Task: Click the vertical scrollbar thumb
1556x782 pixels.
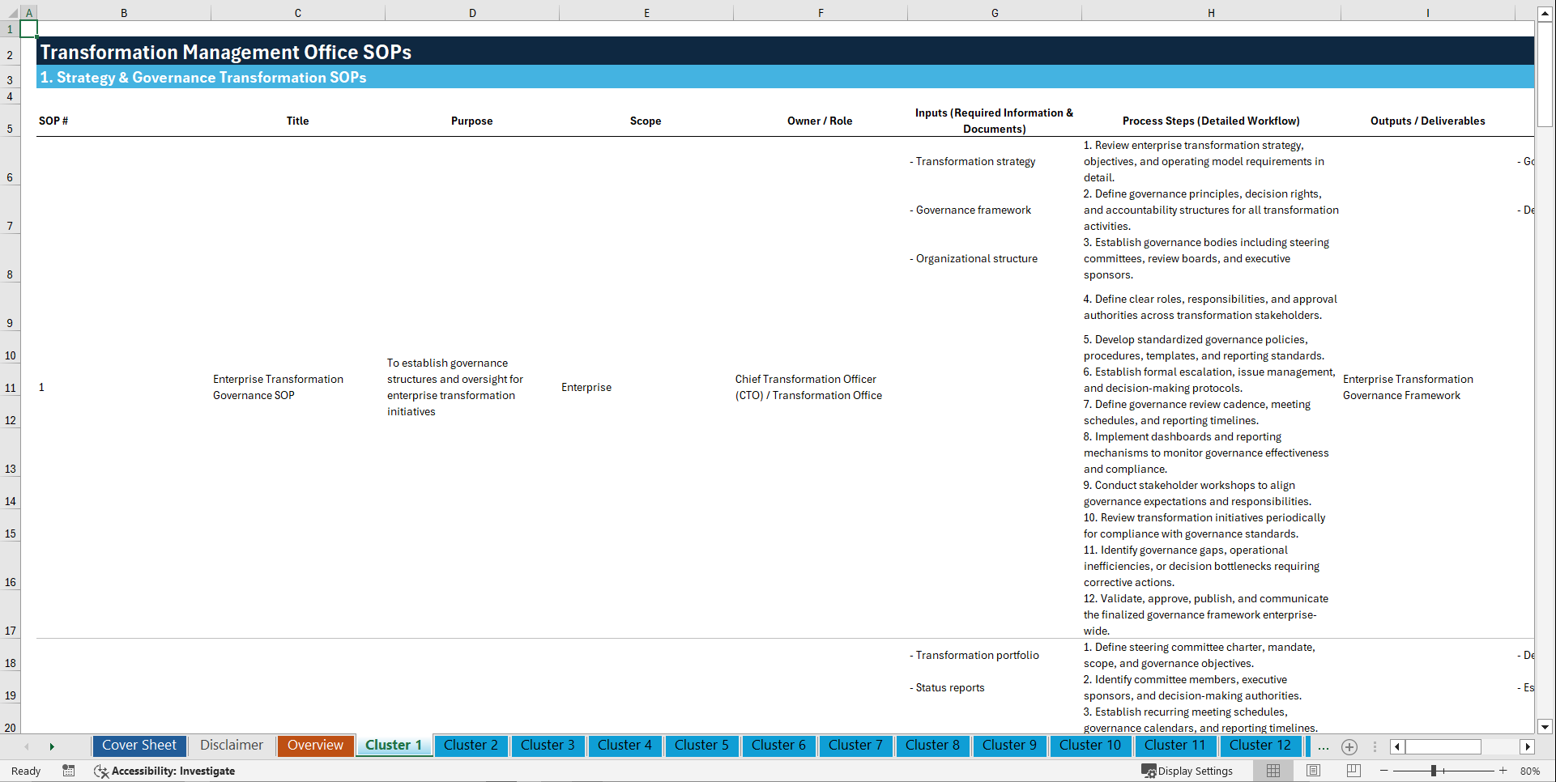Action: point(1545,74)
